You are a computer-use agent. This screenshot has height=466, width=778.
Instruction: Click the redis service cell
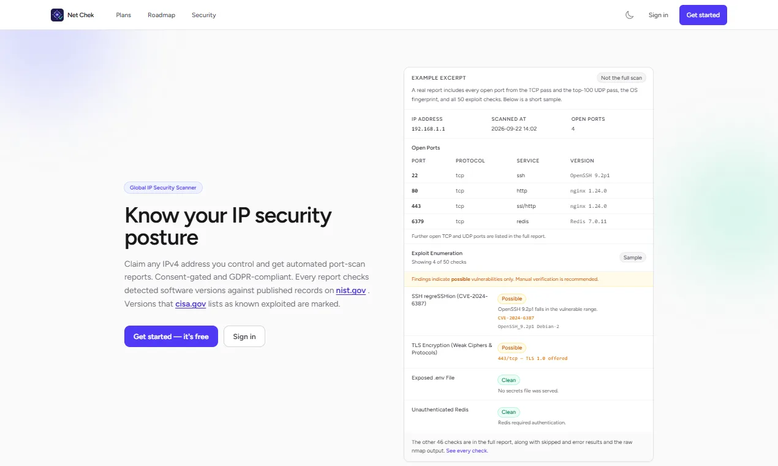pyautogui.click(x=523, y=221)
